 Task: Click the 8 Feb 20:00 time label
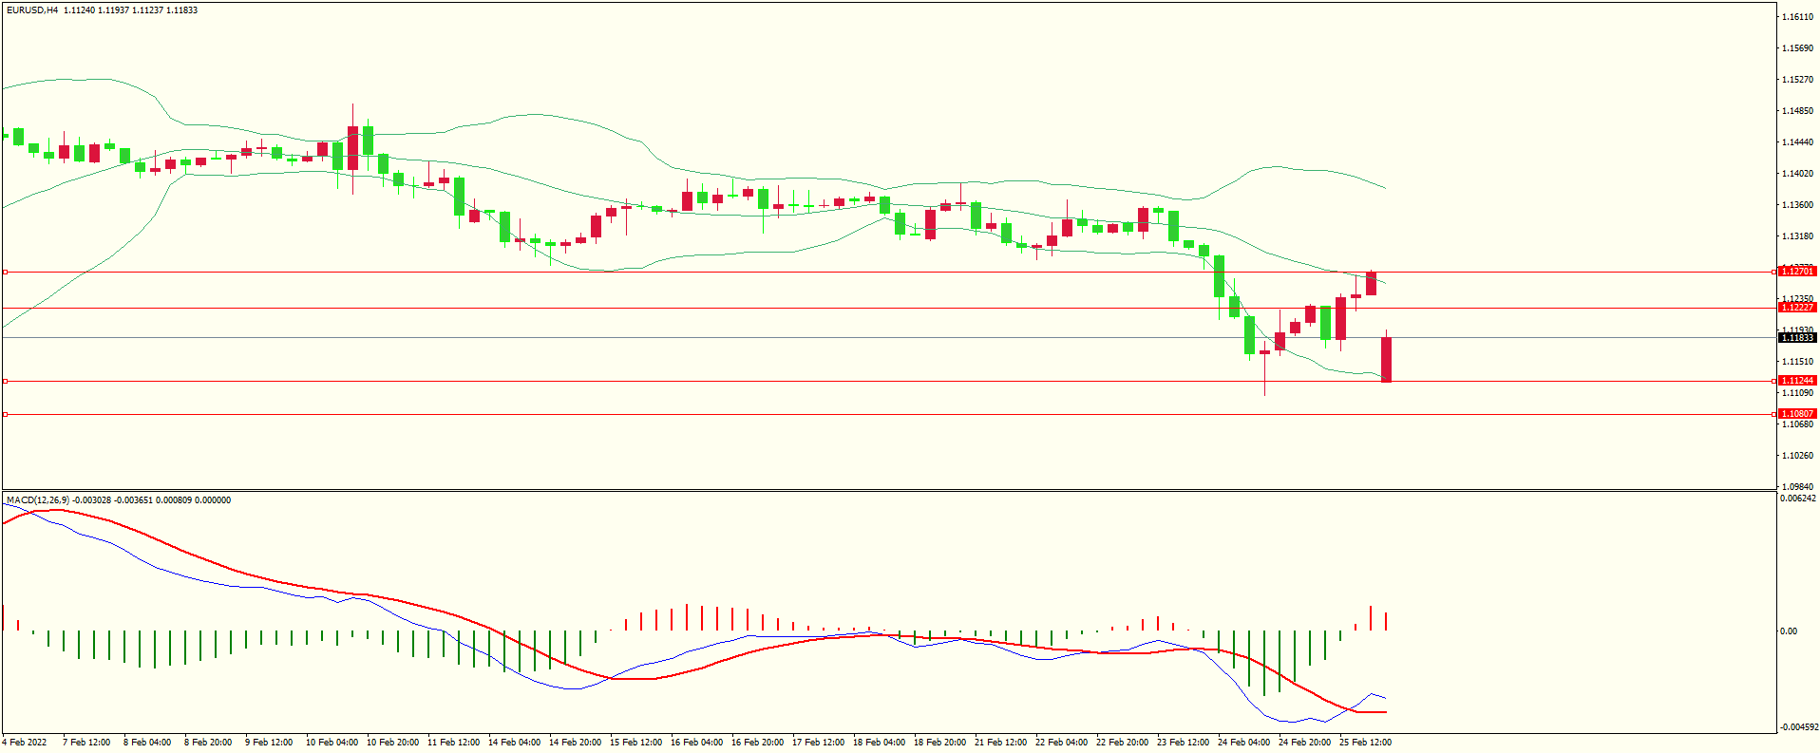(208, 743)
